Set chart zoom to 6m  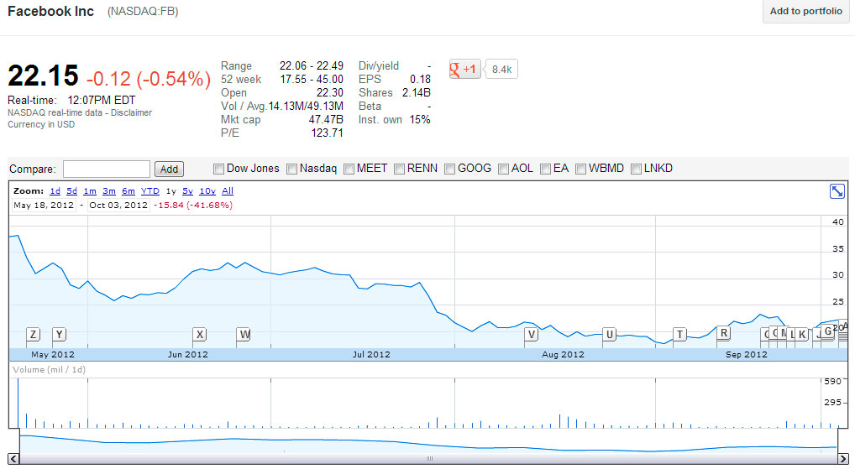(x=129, y=191)
